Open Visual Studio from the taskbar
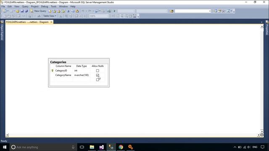The height and width of the screenshot is (151, 269). coord(102,147)
